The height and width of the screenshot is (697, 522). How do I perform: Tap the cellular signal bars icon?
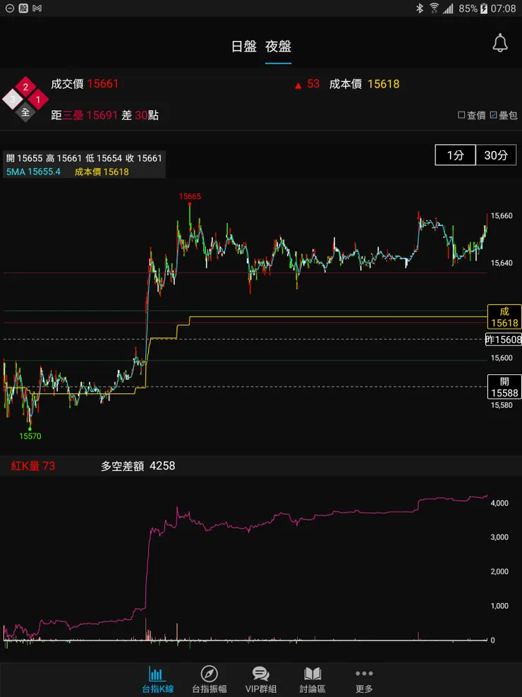click(x=448, y=8)
